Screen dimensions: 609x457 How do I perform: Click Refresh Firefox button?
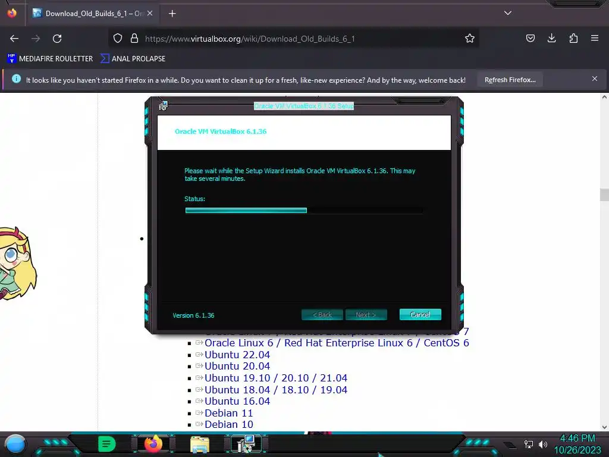point(510,80)
